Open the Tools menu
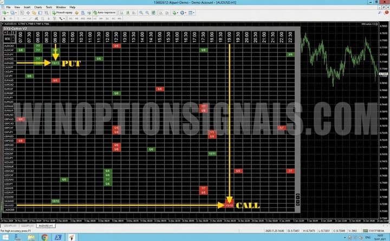The width and height of the screenshot is (390, 241). (x=49, y=7)
